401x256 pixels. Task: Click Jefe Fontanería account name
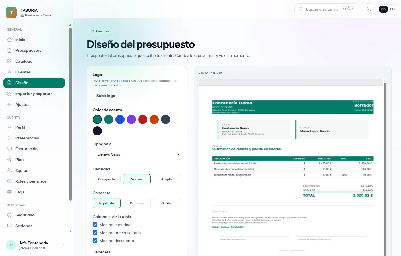point(34,243)
